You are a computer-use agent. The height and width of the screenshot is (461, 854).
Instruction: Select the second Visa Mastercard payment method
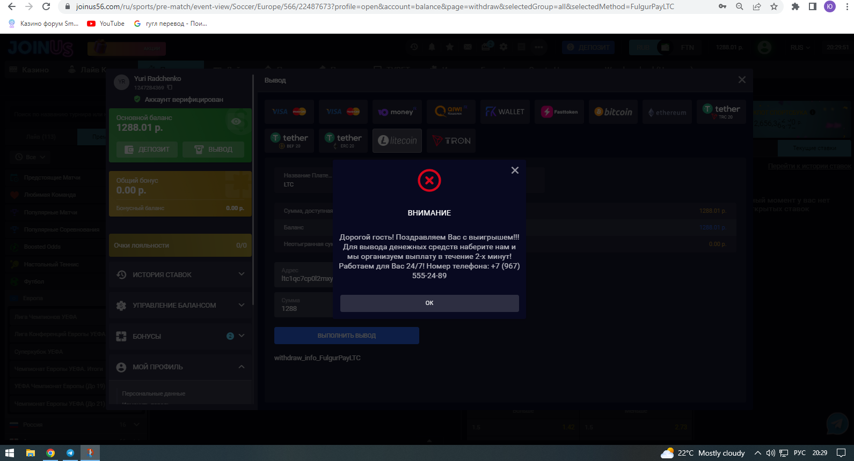(343, 111)
